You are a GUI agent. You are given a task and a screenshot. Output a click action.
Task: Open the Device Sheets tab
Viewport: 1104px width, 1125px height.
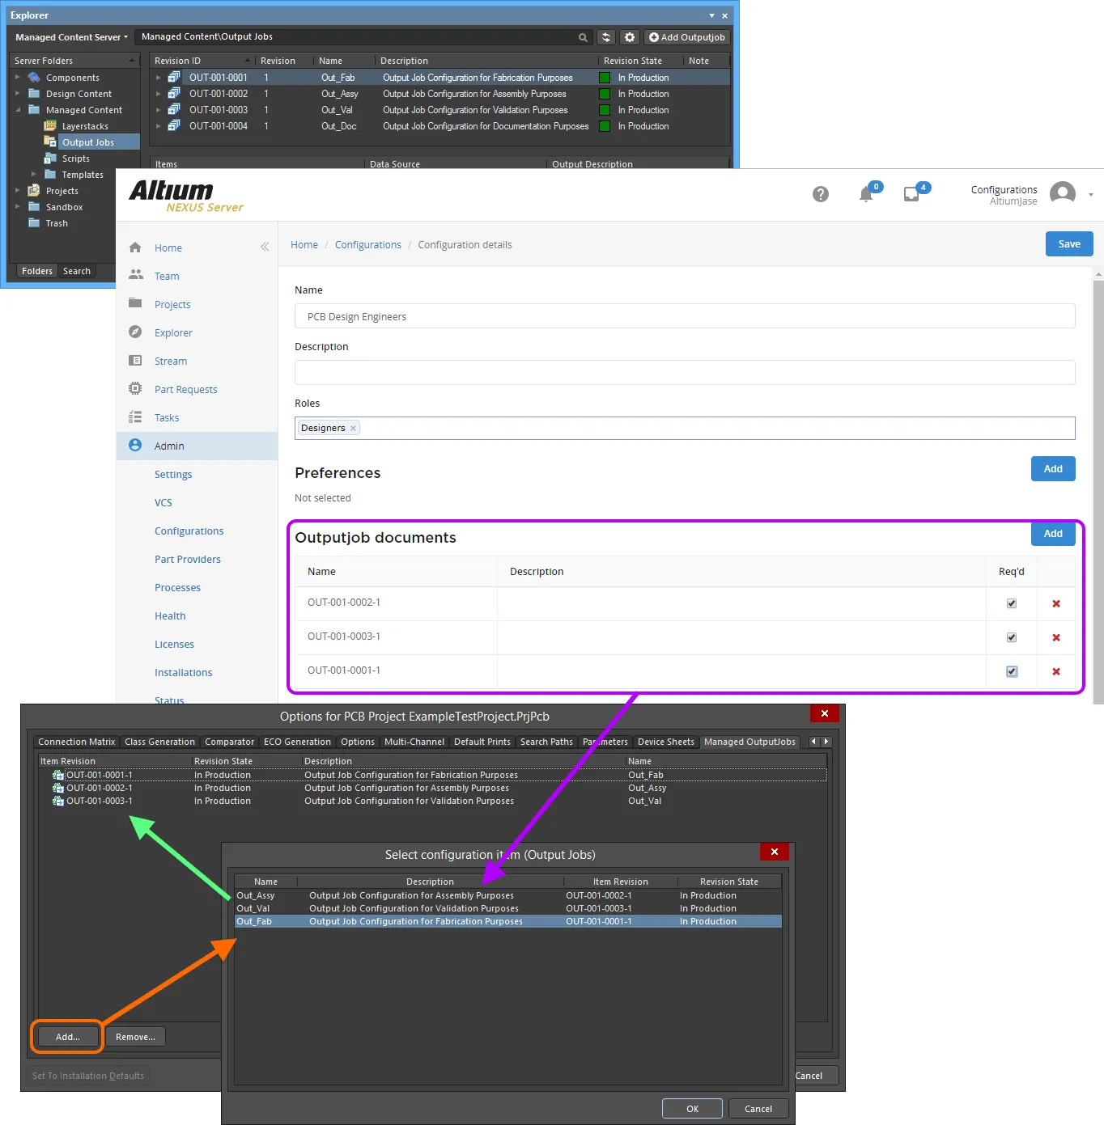(x=665, y=742)
